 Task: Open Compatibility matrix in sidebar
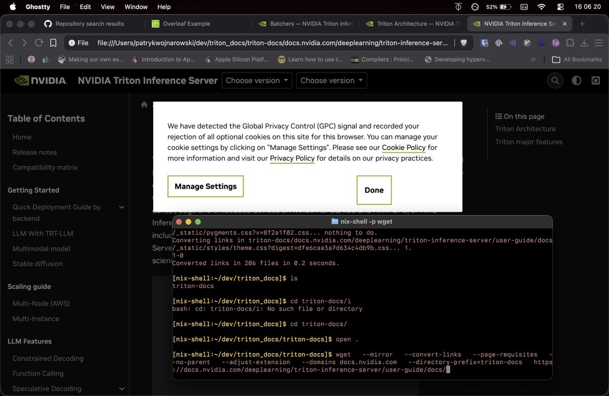coord(45,168)
